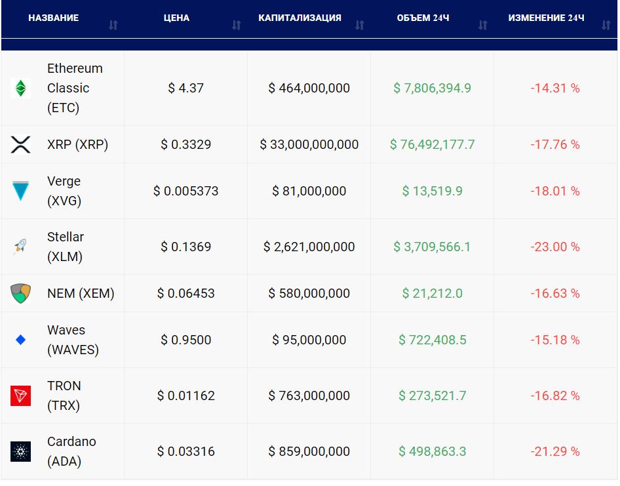Click the XRP coin logo
The width and height of the screenshot is (620, 486).
(20, 144)
